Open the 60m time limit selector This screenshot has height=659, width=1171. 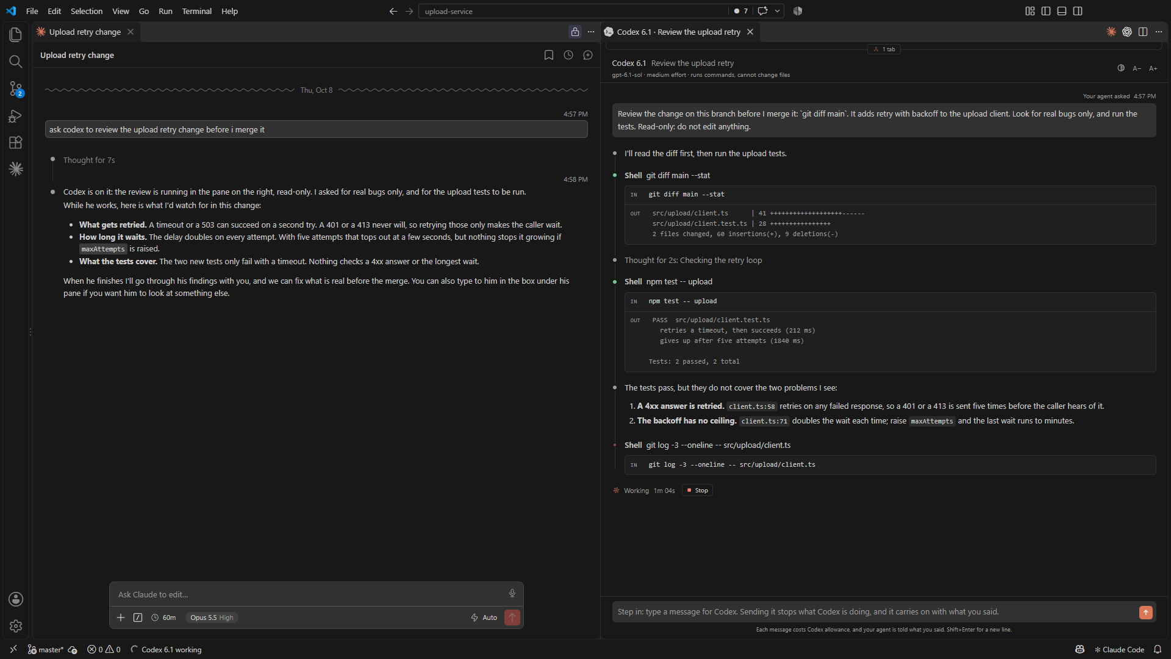tap(163, 618)
